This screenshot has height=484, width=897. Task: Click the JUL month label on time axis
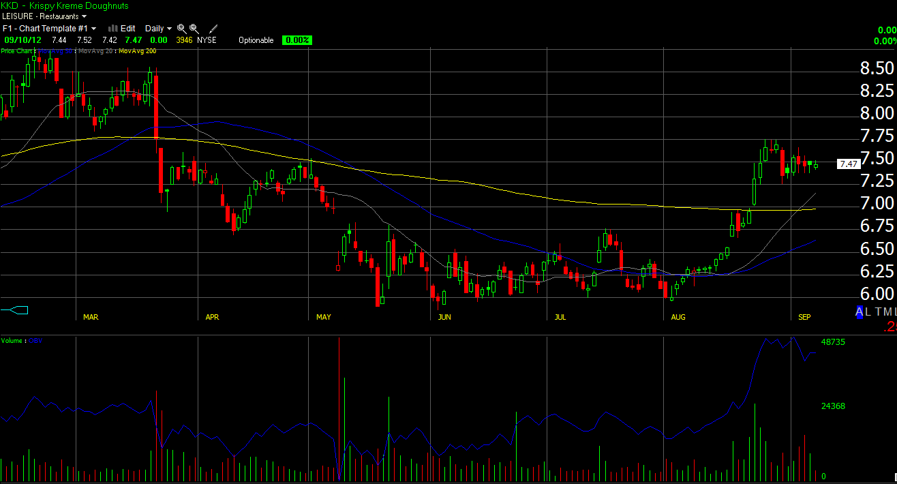click(x=560, y=317)
